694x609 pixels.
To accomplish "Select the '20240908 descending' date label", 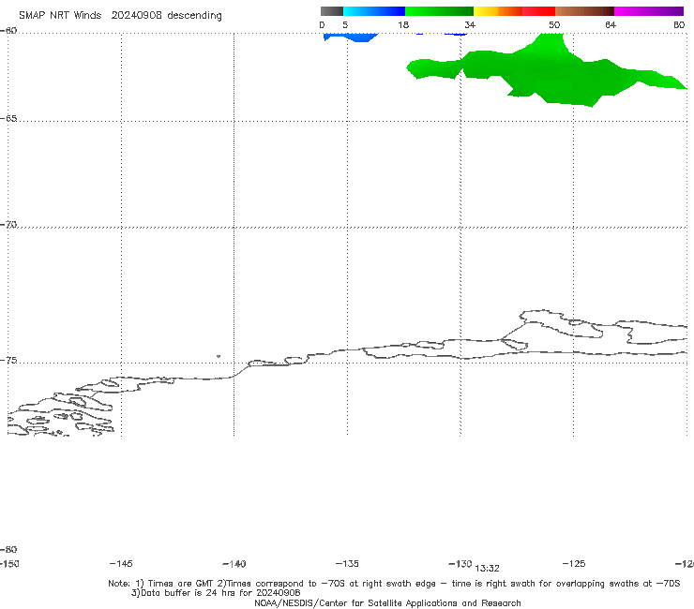I will point(166,16).
